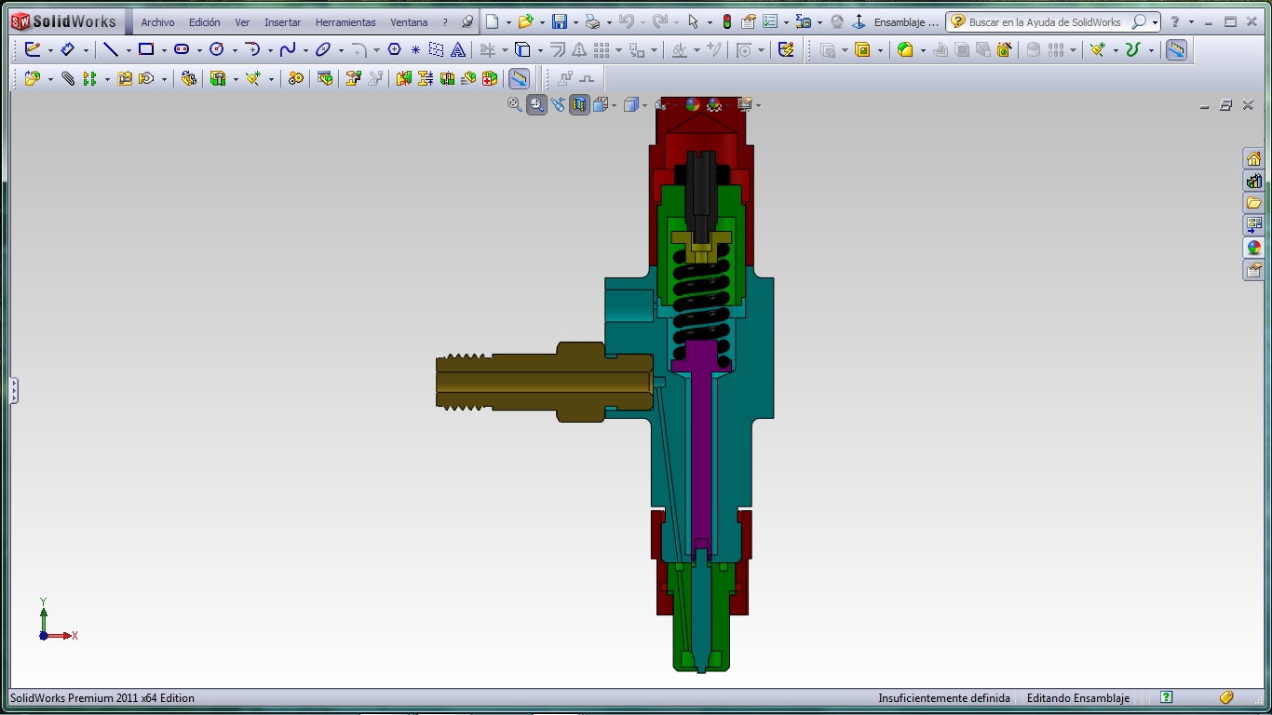The image size is (1272, 715).
Task: Click the status bar tag icon
Action: pyautogui.click(x=1226, y=697)
